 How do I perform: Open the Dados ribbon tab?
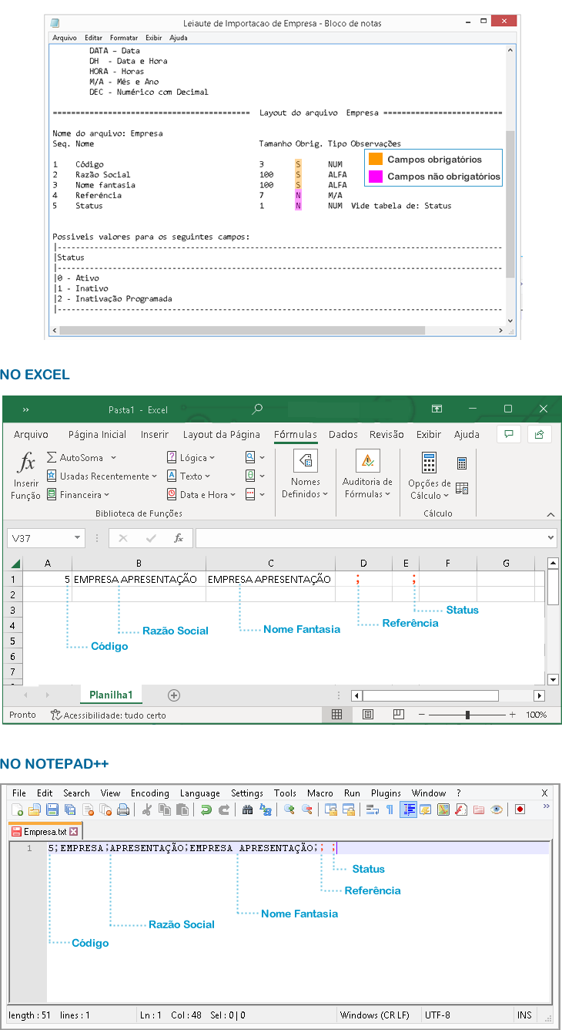point(343,435)
